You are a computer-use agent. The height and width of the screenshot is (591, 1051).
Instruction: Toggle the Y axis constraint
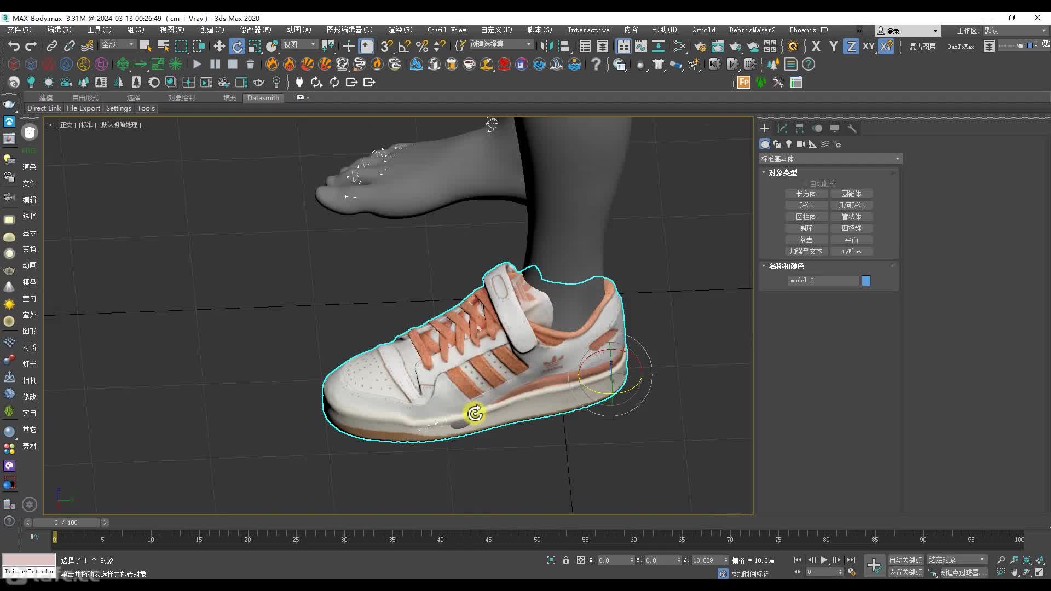click(x=834, y=46)
